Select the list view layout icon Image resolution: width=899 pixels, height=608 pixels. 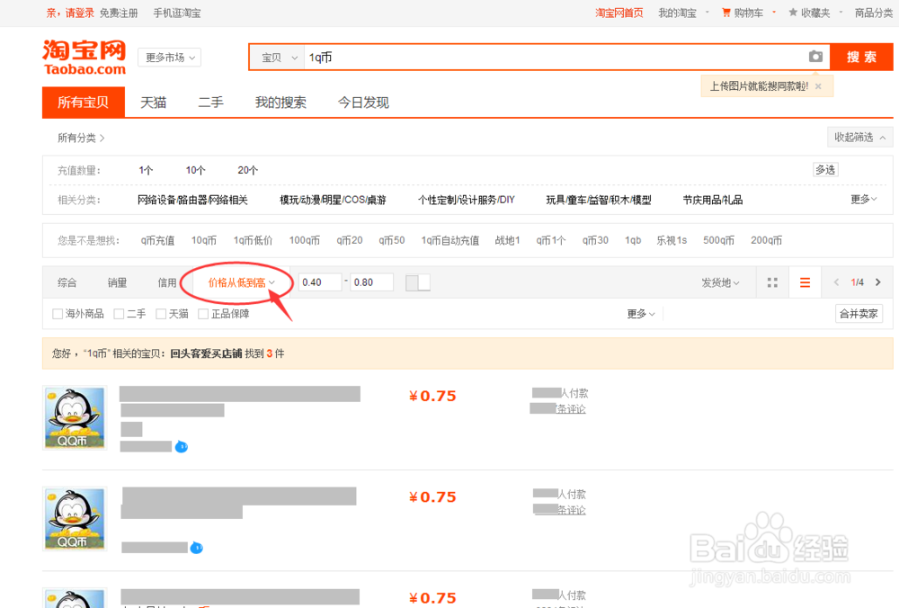pos(805,282)
